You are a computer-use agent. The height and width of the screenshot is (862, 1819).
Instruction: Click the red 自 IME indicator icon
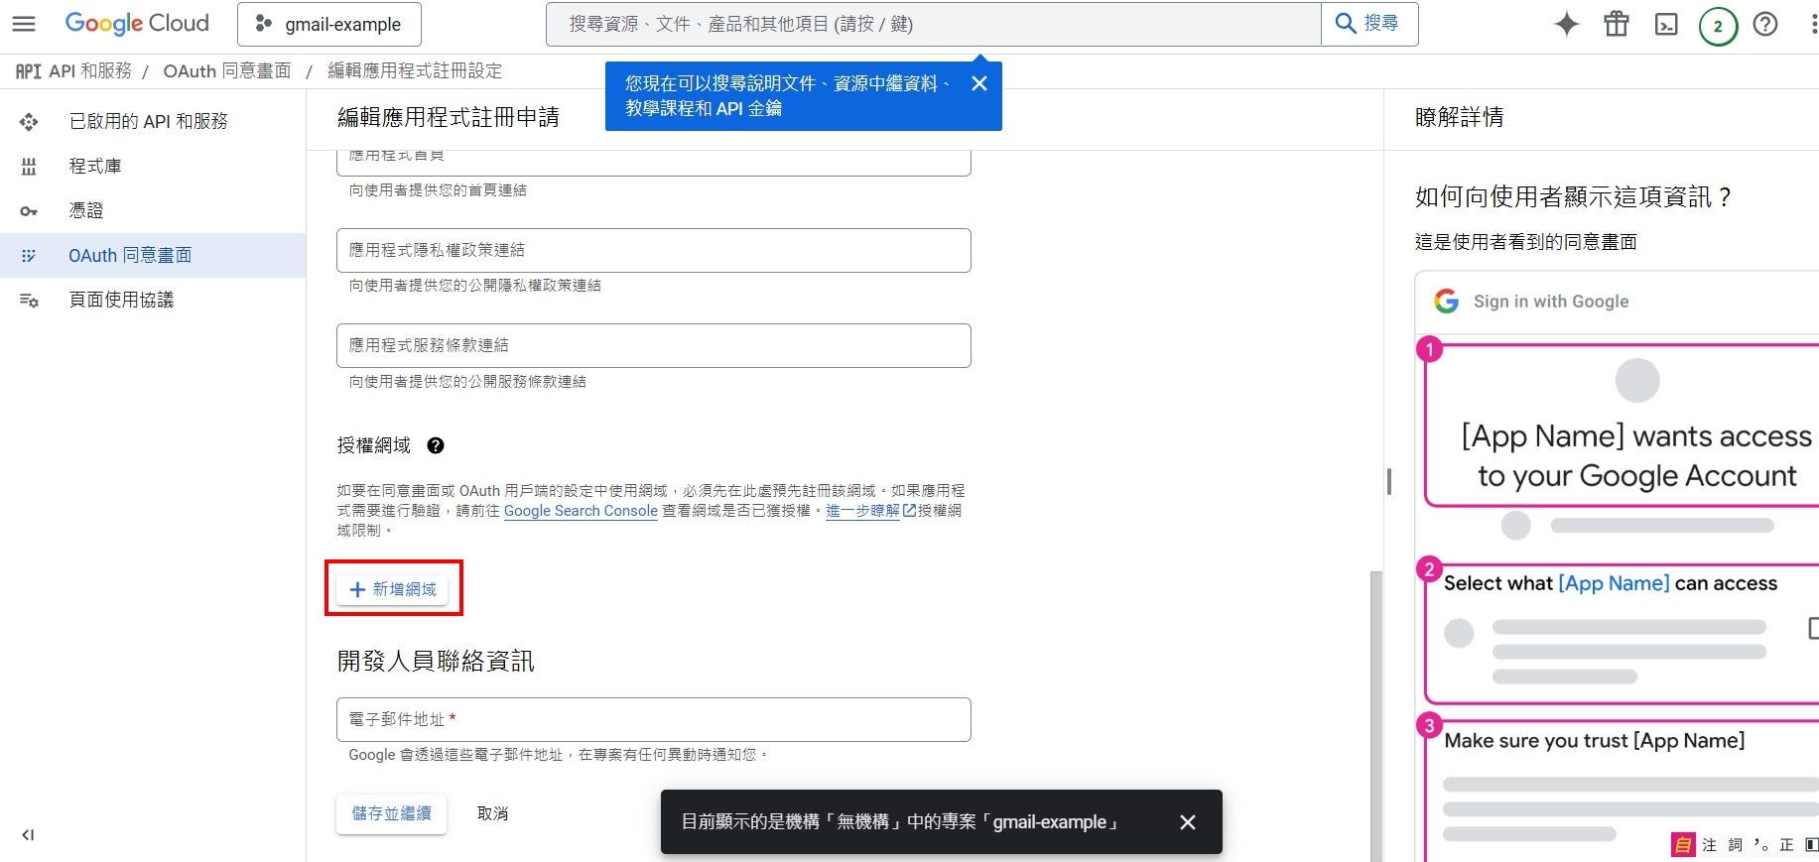pos(1683,845)
